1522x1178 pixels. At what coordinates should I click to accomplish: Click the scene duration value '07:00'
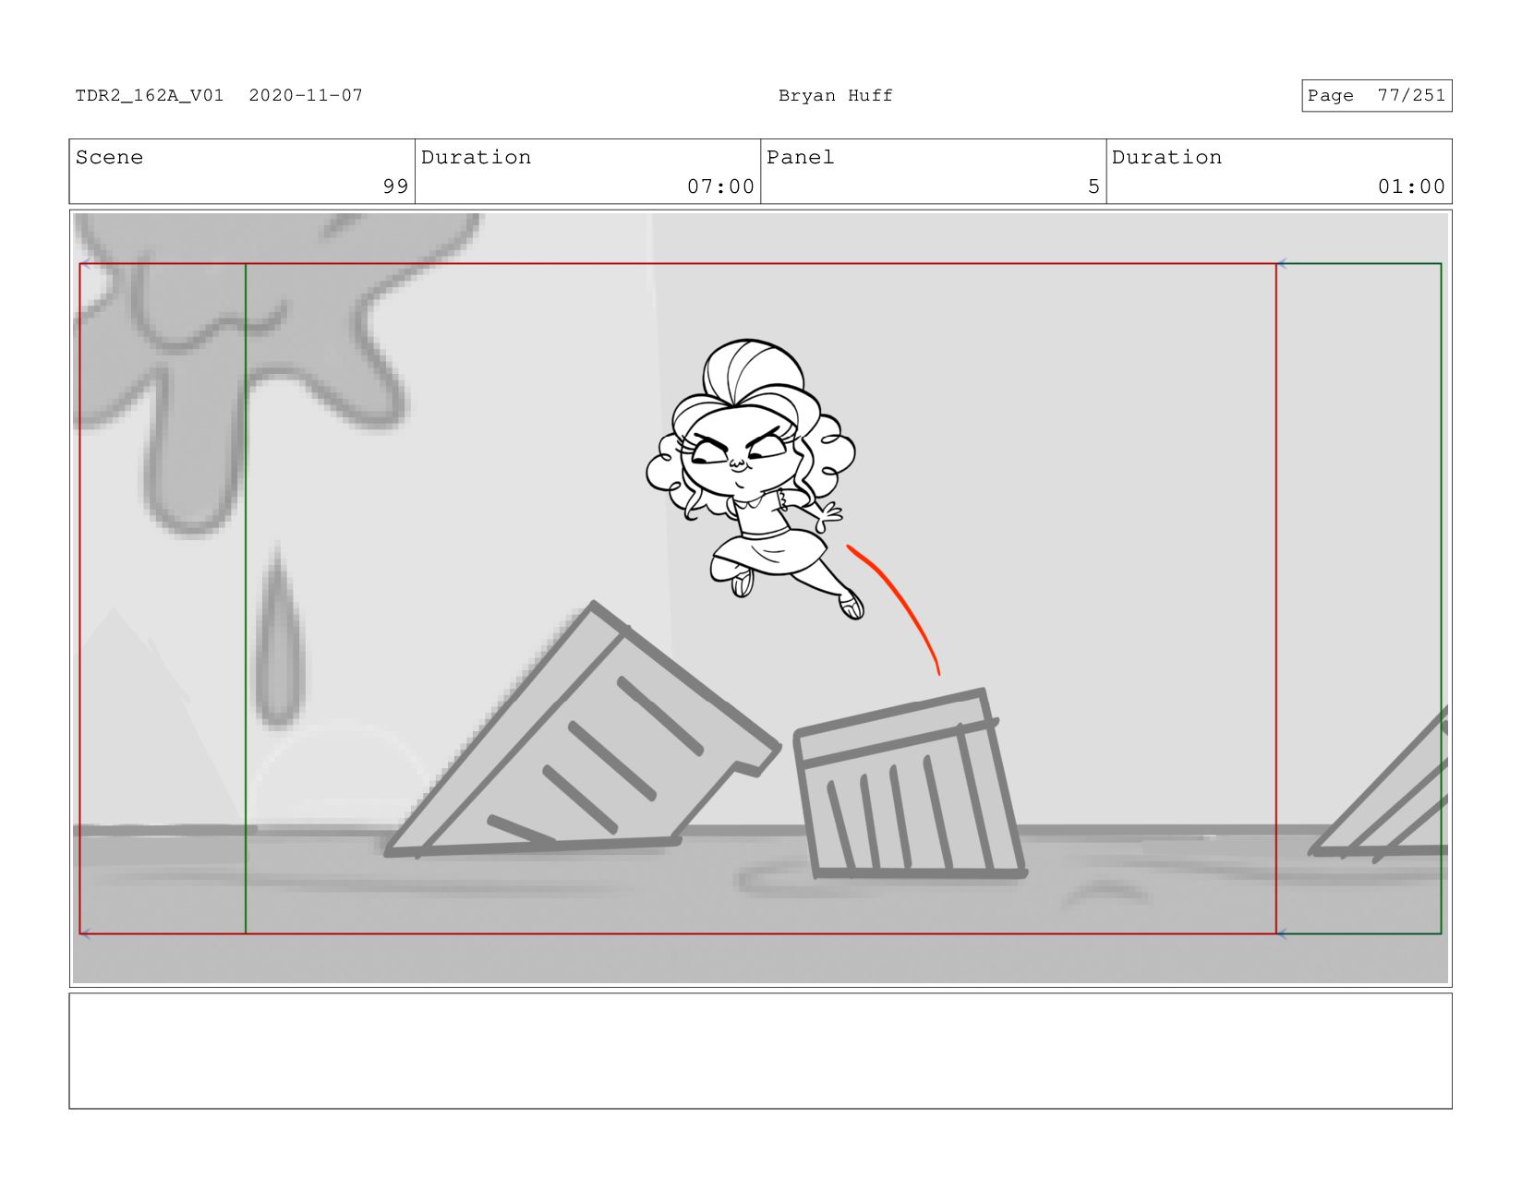[x=720, y=186]
